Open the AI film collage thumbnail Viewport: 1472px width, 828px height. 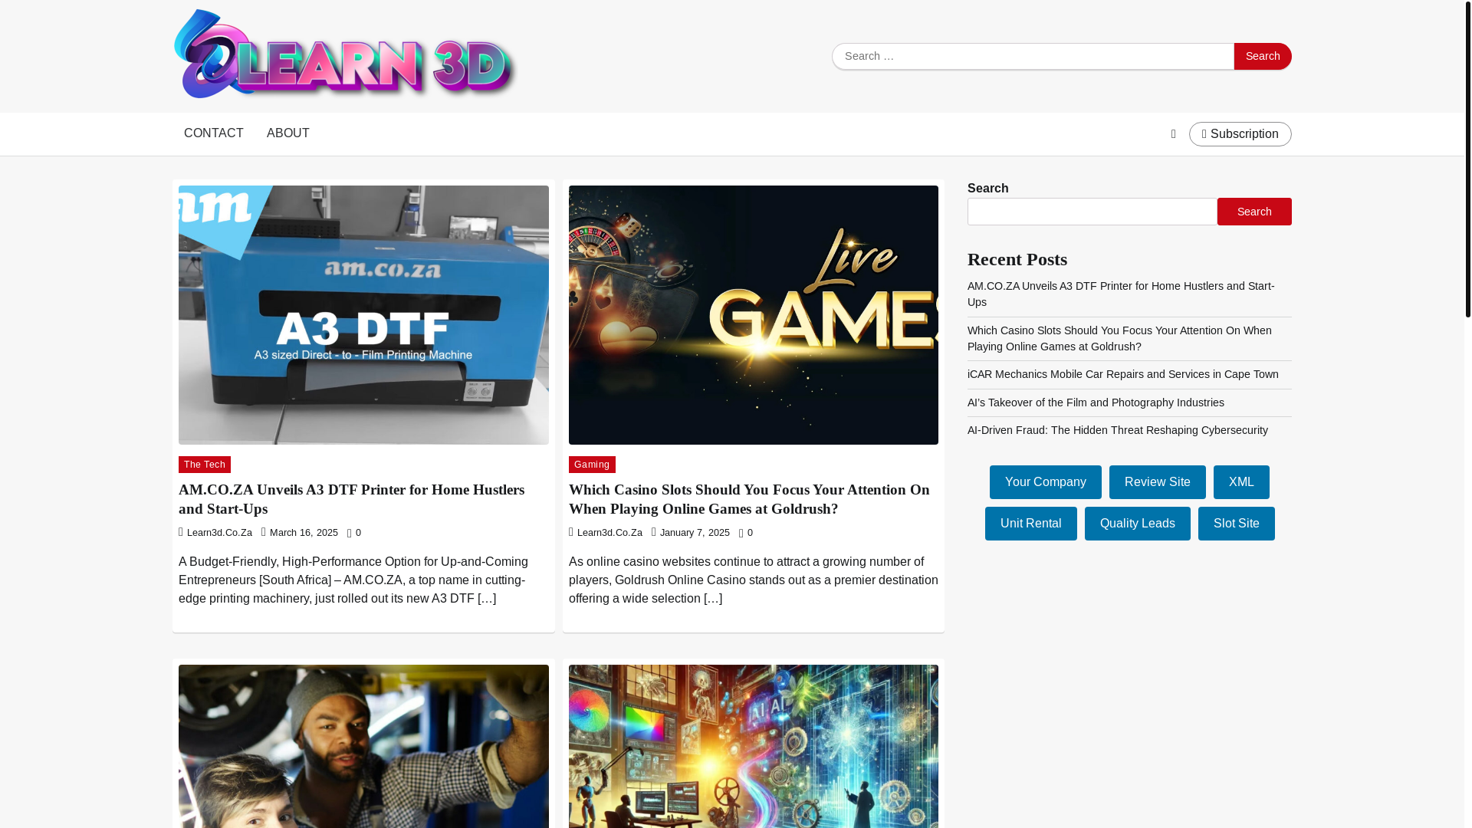click(x=754, y=746)
